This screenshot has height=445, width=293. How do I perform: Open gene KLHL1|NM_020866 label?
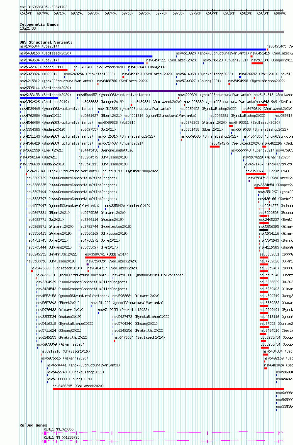pos(59,429)
